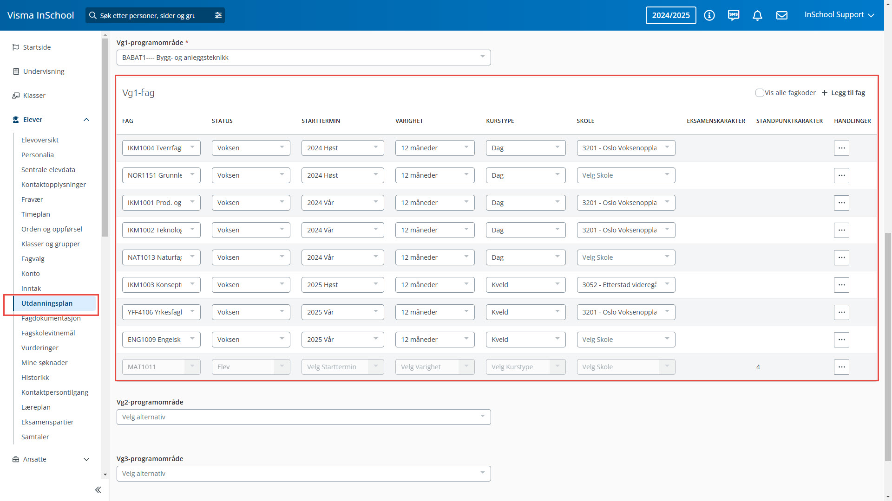Open Fagvalg in the sidebar
Screen dimensions: 892x501
[x=33, y=259]
